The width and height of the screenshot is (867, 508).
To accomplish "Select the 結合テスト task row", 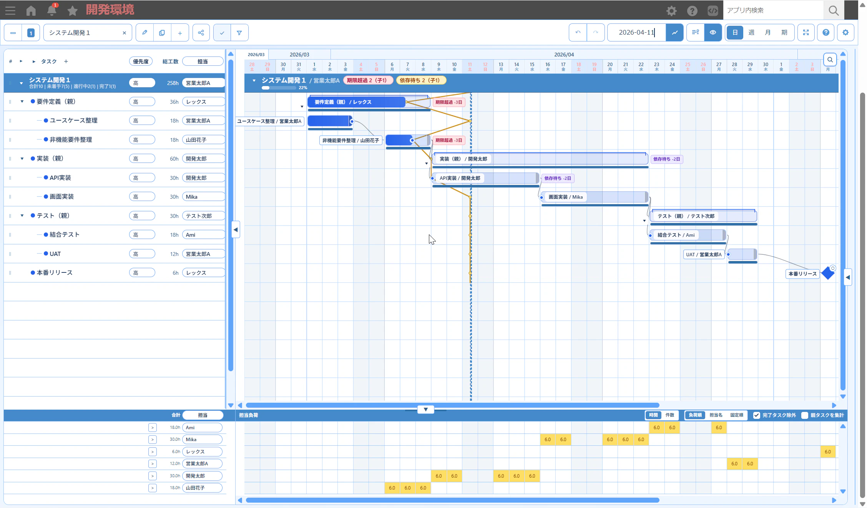I will point(114,235).
